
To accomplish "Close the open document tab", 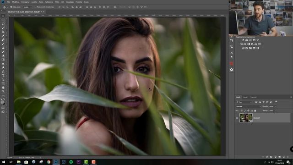I will pyautogui.click(x=43, y=12).
